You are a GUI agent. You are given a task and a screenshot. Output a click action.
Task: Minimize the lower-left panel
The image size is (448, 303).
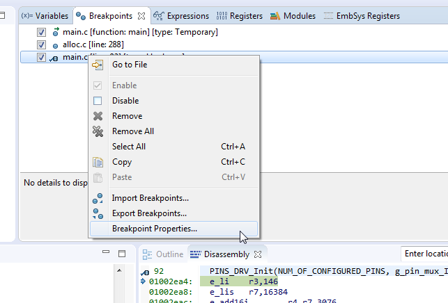click(106, 252)
